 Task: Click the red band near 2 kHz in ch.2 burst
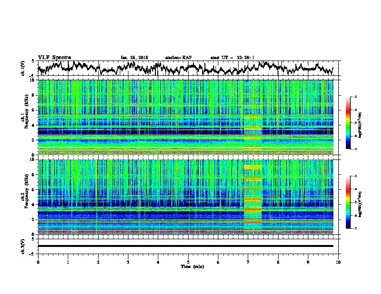click(253, 221)
